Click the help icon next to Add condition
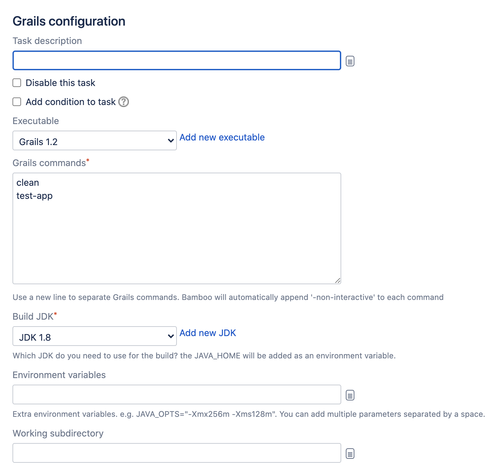The image size is (499, 468). click(x=124, y=102)
